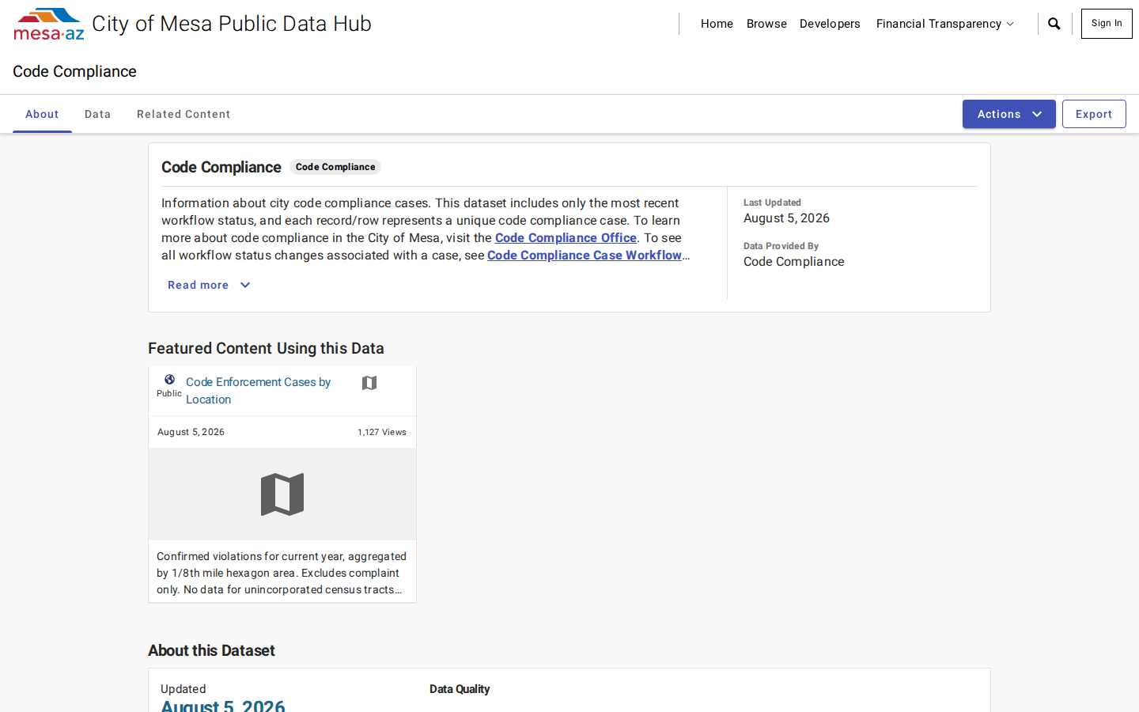1139x712 pixels.
Task: Click the Sign In button
Action: [1107, 24]
